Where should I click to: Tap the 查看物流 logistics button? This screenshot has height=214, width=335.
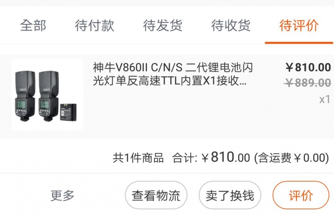point(156,195)
